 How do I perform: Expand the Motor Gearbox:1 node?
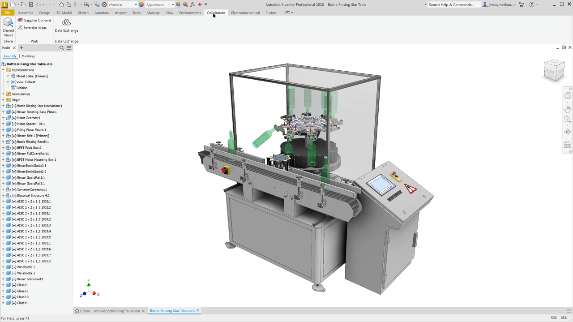[x=3, y=118]
